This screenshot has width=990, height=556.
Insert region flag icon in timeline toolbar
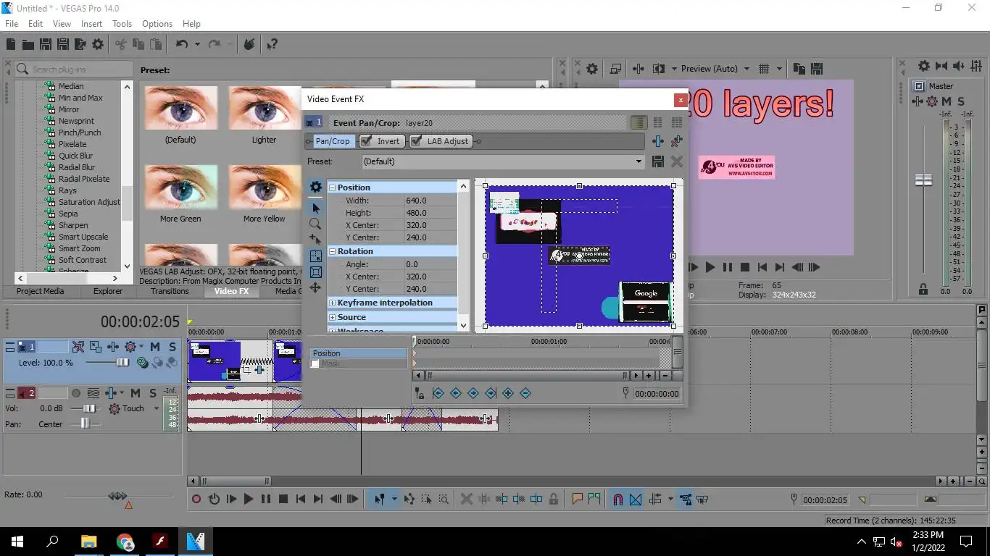point(594,499)
